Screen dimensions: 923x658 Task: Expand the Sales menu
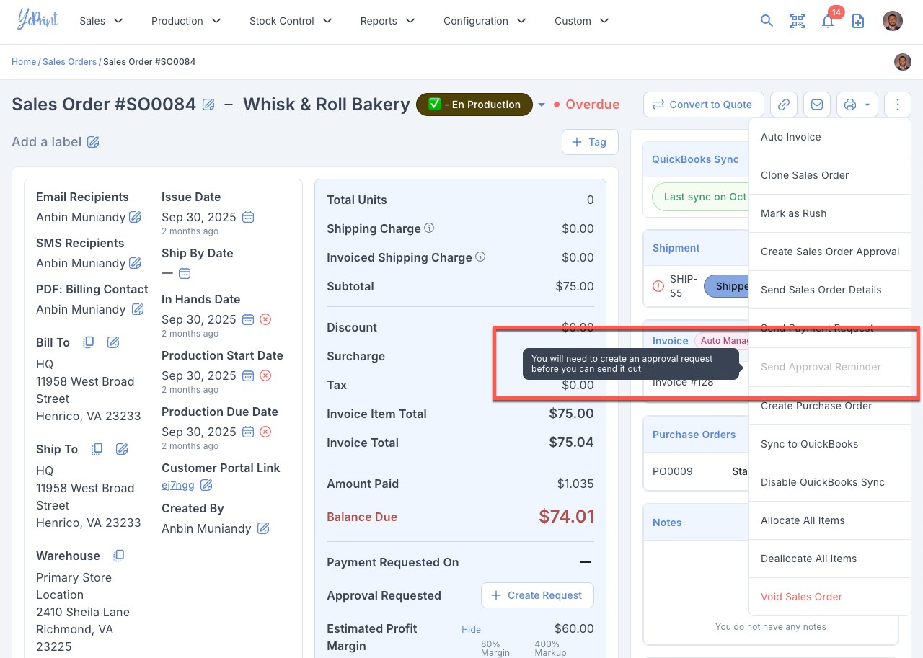tap(101, 21)
